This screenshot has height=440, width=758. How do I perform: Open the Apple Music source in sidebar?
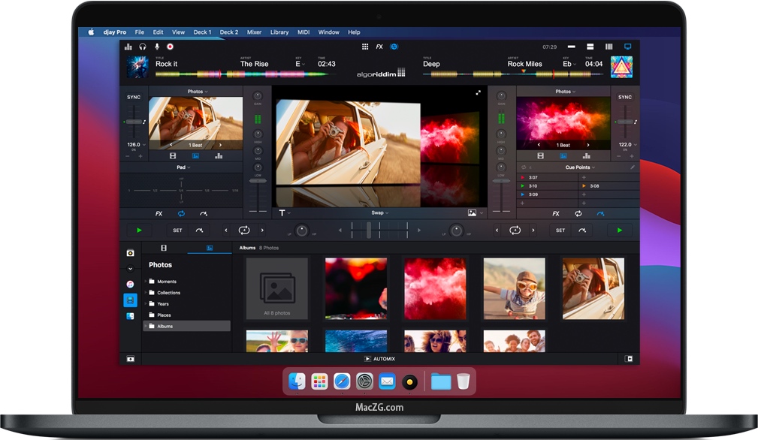pos(131,285)
